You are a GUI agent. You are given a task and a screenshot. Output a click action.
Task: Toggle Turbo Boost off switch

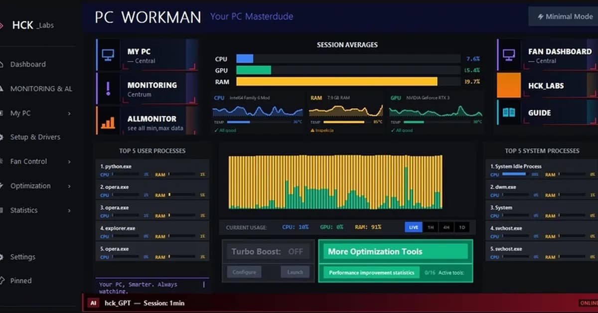click(296, 252)
